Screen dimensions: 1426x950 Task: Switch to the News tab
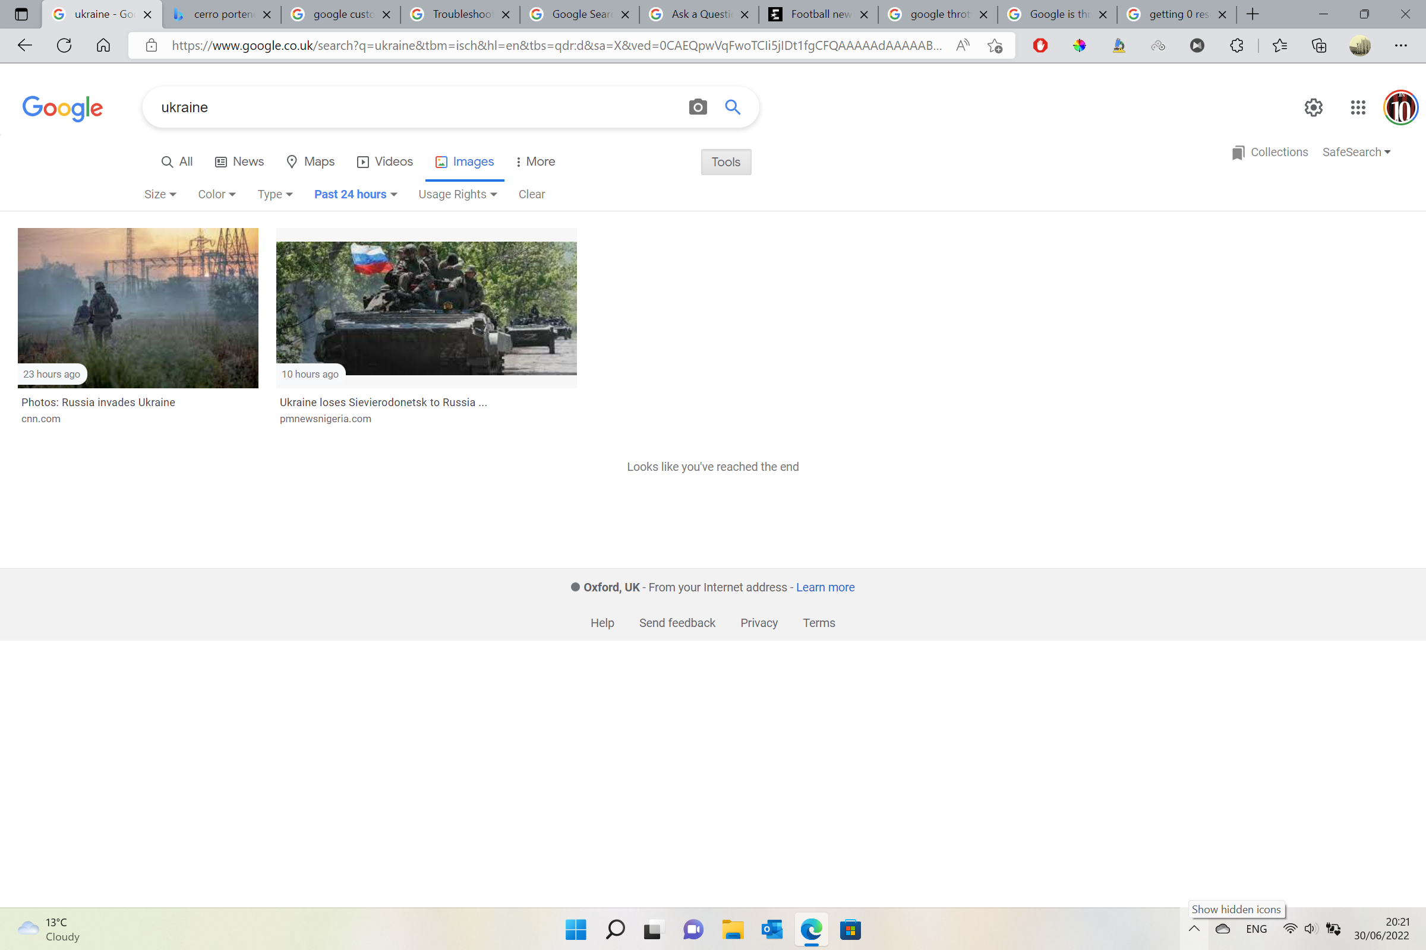(239, 161)
